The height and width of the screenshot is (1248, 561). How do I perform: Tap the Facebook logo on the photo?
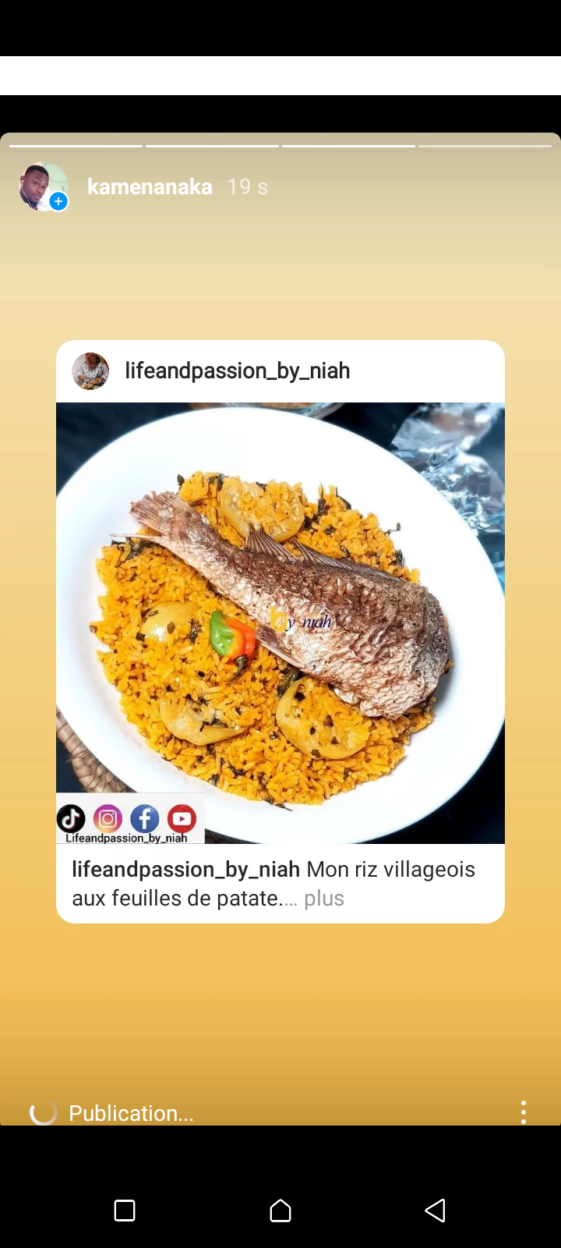coord(144,819)
